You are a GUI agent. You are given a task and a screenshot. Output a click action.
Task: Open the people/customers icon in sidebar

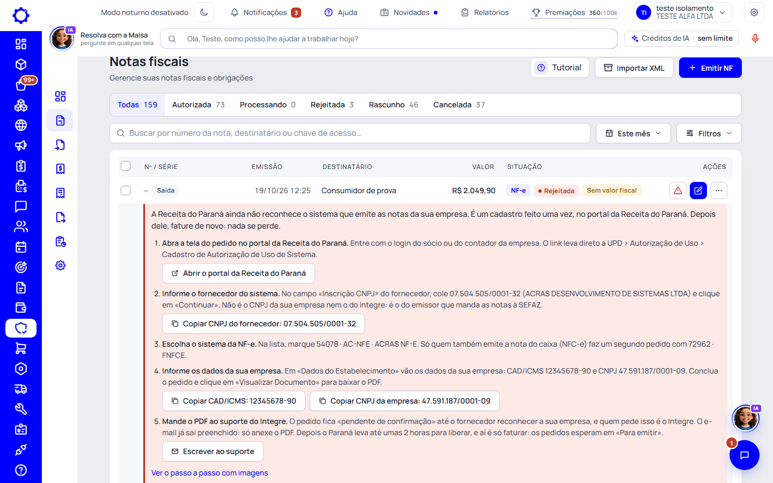click(21, 226)
